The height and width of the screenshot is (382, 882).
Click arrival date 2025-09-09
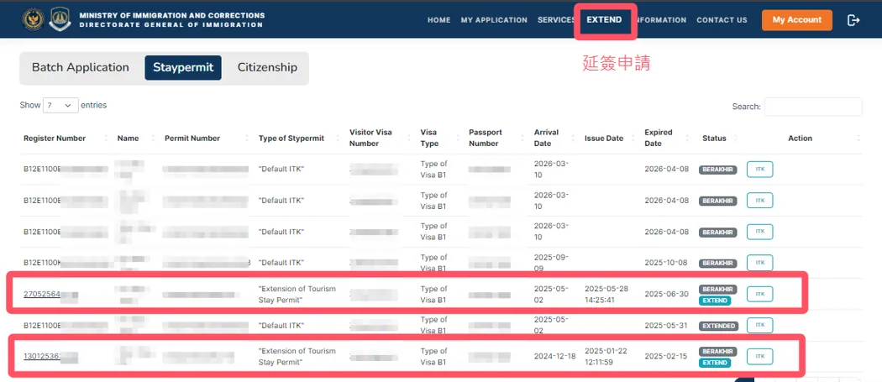[x=551, y=263]
